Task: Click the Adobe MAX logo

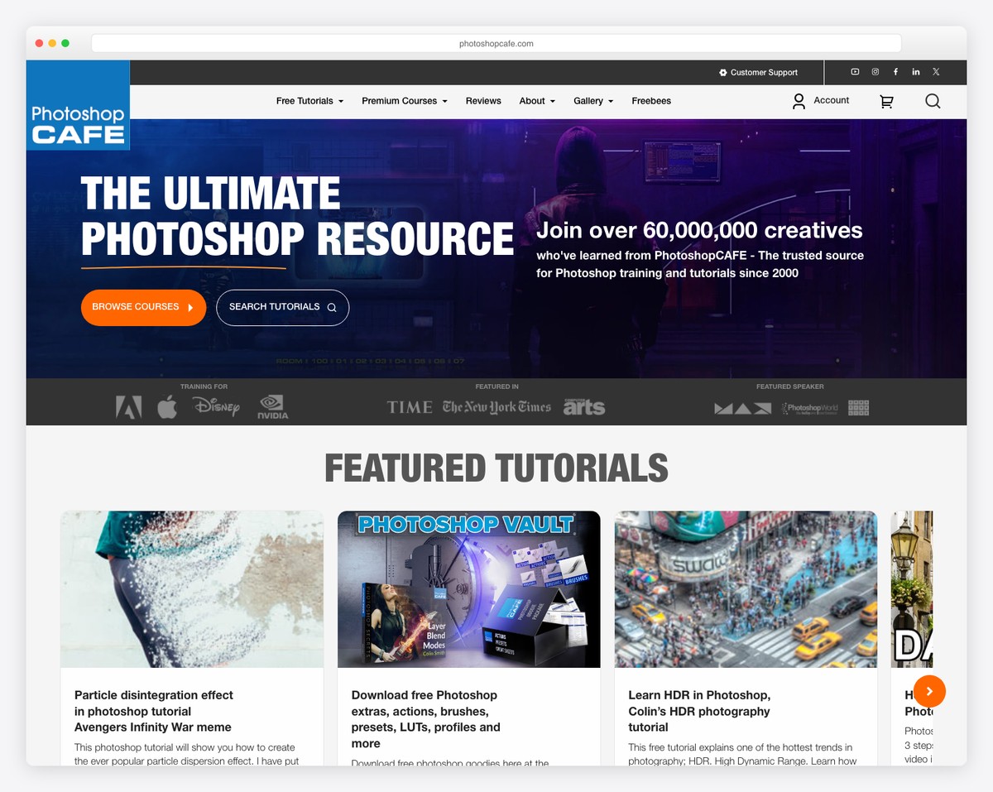Action: pyautogui.click(x=742, y=408)
